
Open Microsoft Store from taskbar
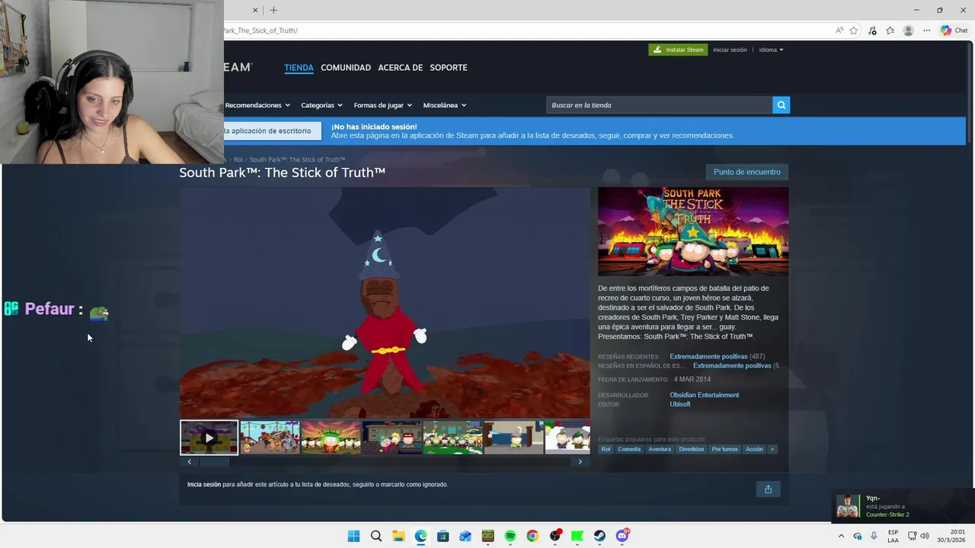click(443, 536)
